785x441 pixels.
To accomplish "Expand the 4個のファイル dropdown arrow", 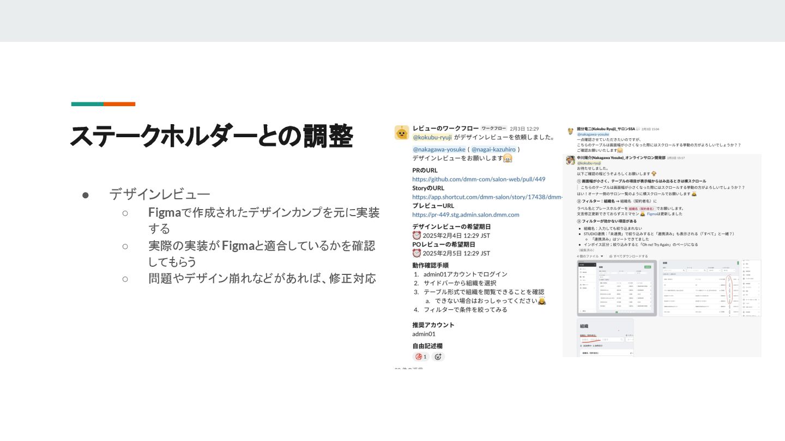I will (x=602, y=256).
